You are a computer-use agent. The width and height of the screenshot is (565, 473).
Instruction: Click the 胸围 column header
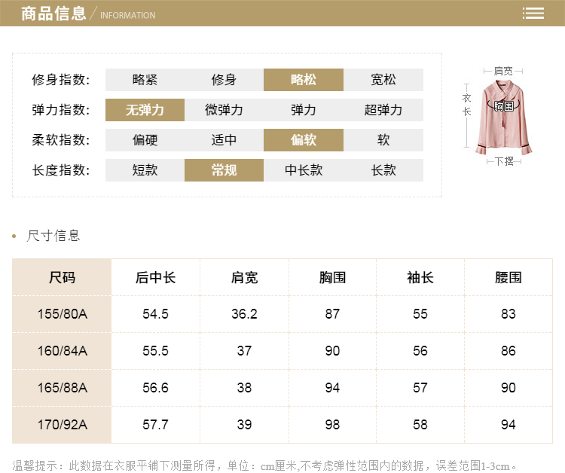tap(332, 277)
